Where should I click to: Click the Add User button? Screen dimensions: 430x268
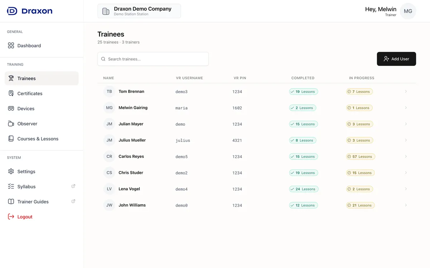point(396,59)
